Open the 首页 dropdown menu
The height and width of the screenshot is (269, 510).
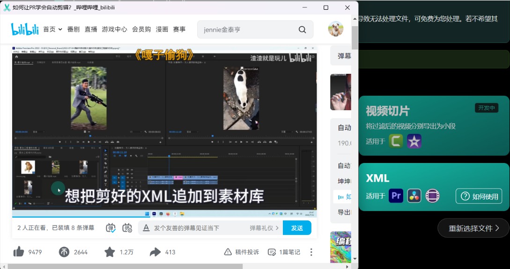click(52, 29)
